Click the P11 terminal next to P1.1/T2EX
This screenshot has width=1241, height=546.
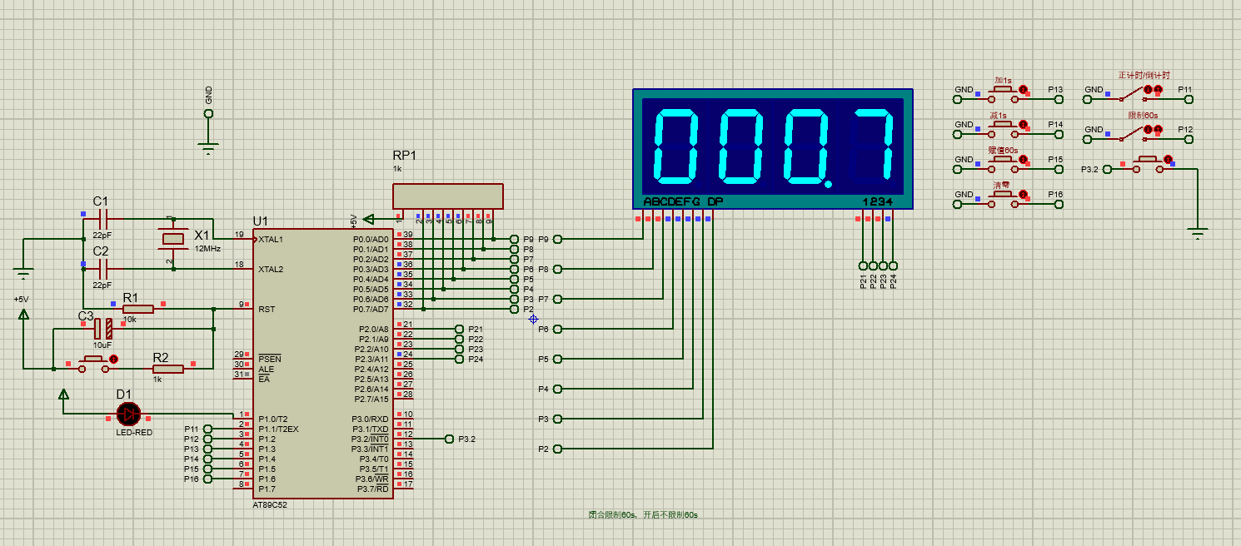point(207,429)
